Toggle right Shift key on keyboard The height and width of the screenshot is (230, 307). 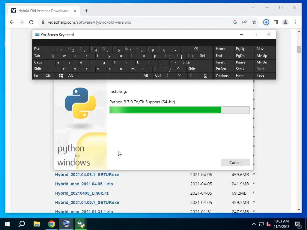click(200, 69)
